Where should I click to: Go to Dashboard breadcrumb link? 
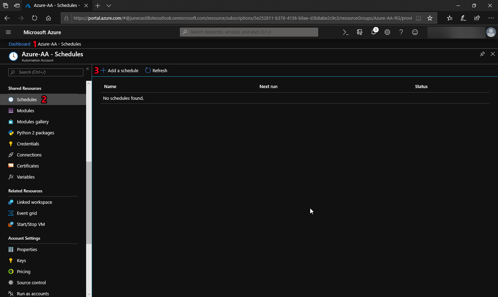coord(19,44)
